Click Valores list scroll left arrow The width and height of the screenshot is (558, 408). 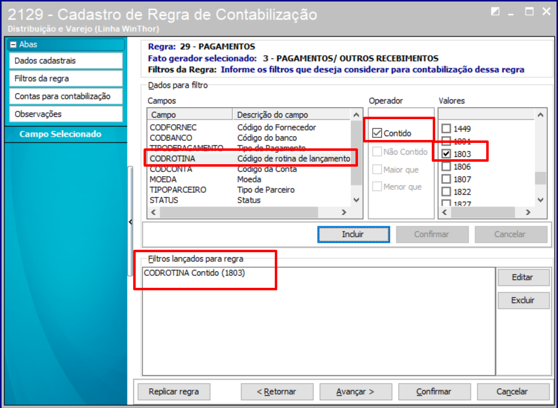click(445, 212)
